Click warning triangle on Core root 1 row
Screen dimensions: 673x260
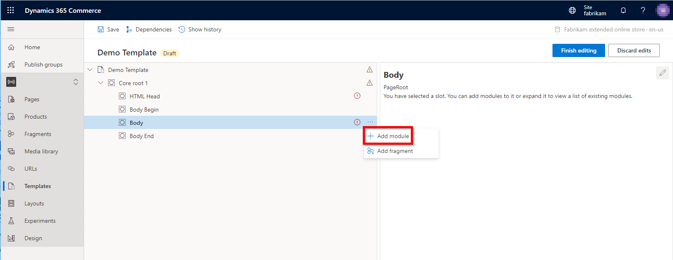pyautogui.click(x=369, y=83)
